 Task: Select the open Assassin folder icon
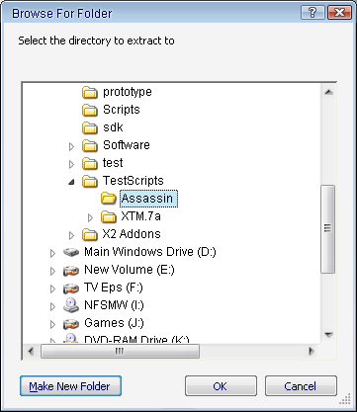[108, 199]
